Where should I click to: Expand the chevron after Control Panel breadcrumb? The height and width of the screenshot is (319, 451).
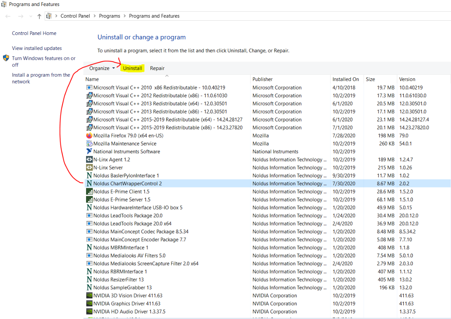94,16
